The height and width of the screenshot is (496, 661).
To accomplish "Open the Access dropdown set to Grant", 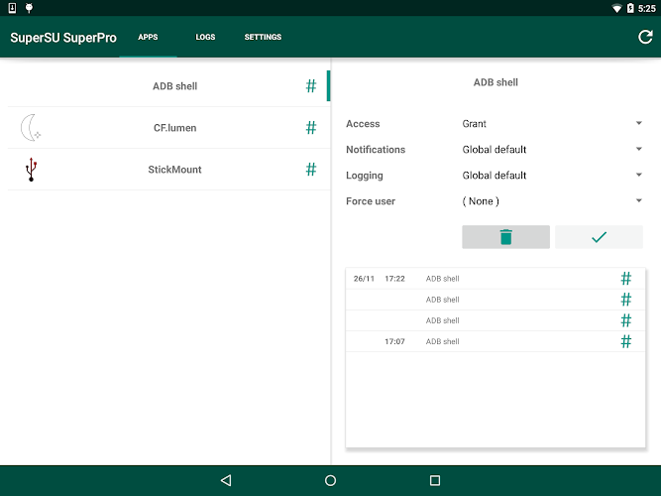I will [552, 124].
